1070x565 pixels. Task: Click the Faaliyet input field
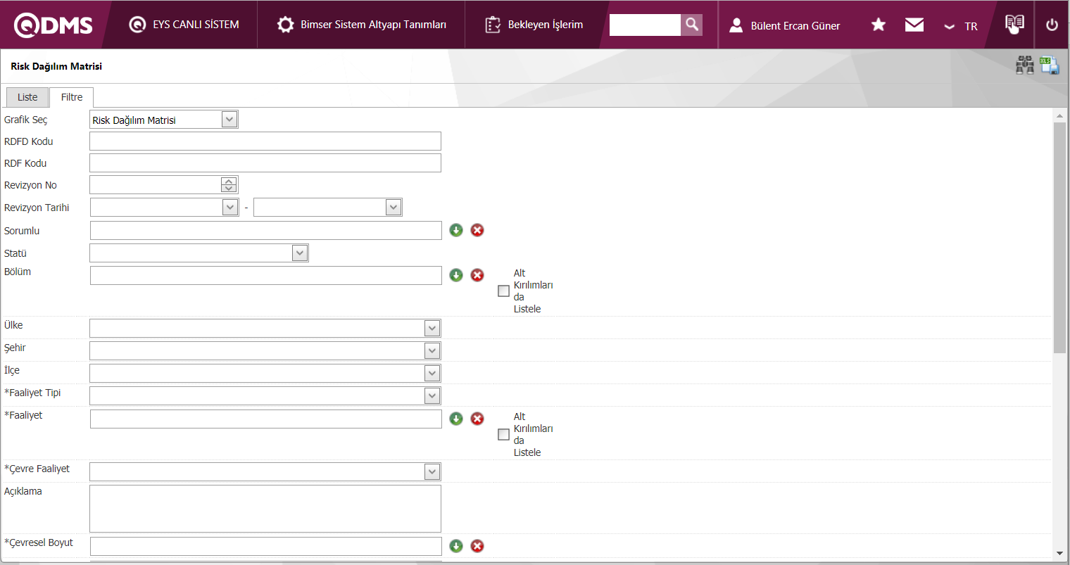(266, 419)
